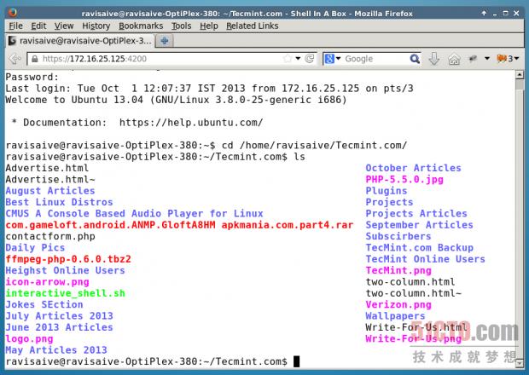Click the Best Linux Distros directory
This screenshot has height=375, width=529.
(59, 202)
